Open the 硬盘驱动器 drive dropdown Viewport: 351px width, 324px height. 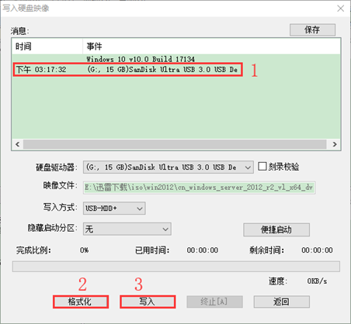coord(169,167)
